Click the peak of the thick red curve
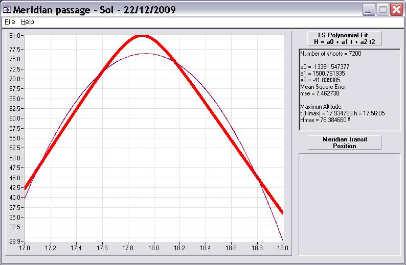The image size is (406, 265). [x=142, y=36]
